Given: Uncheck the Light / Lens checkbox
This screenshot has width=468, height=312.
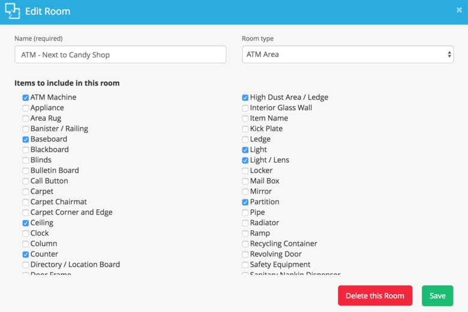Looking at the screenshot, I should point(245,160).
